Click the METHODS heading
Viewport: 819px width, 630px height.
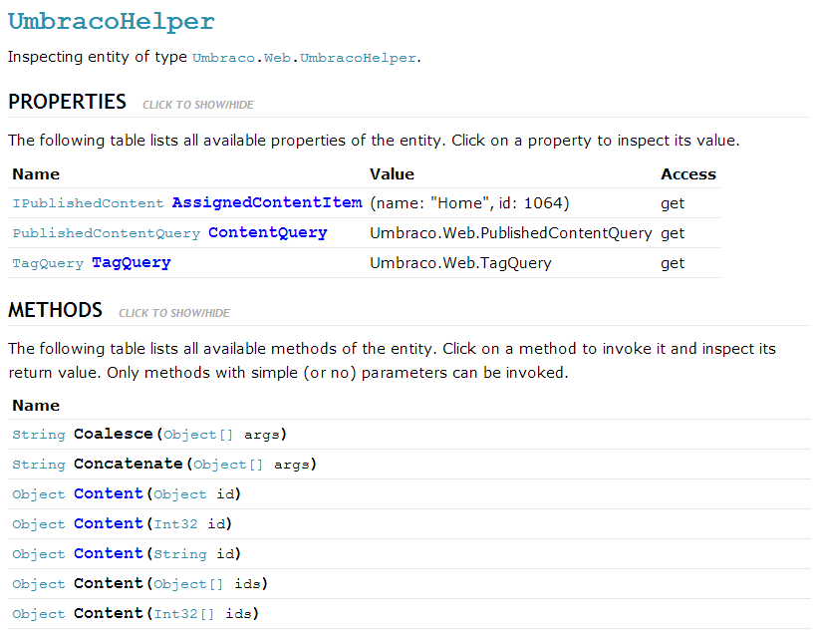coord(56,310)
